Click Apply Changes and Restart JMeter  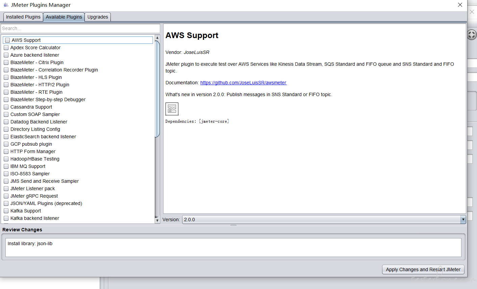click(x=423, y=269)
